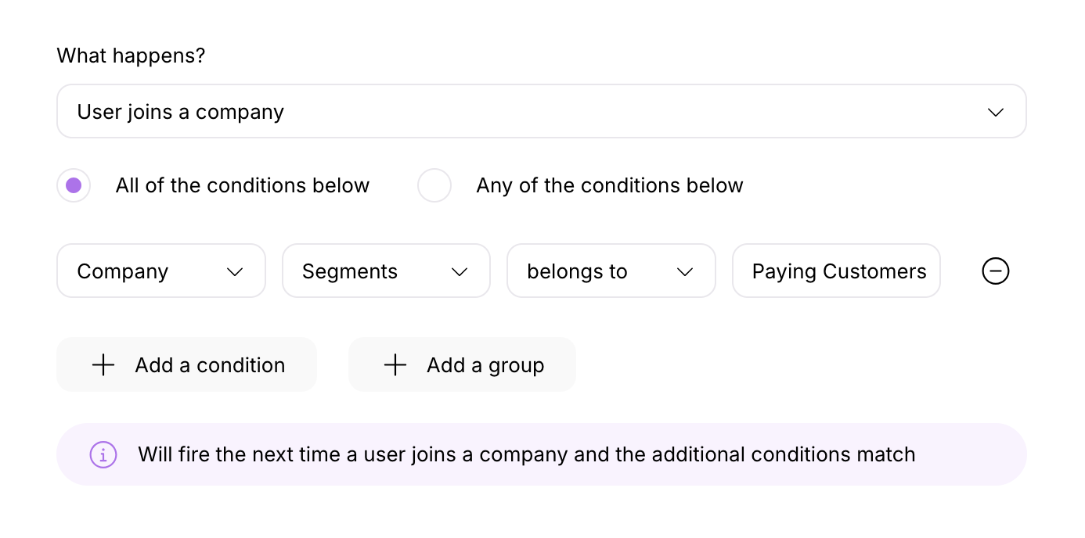Click the minus icon to remove the condition

pos(995,271)
